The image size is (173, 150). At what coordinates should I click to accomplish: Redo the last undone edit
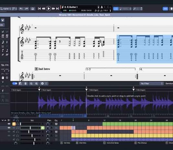(26, 9)
